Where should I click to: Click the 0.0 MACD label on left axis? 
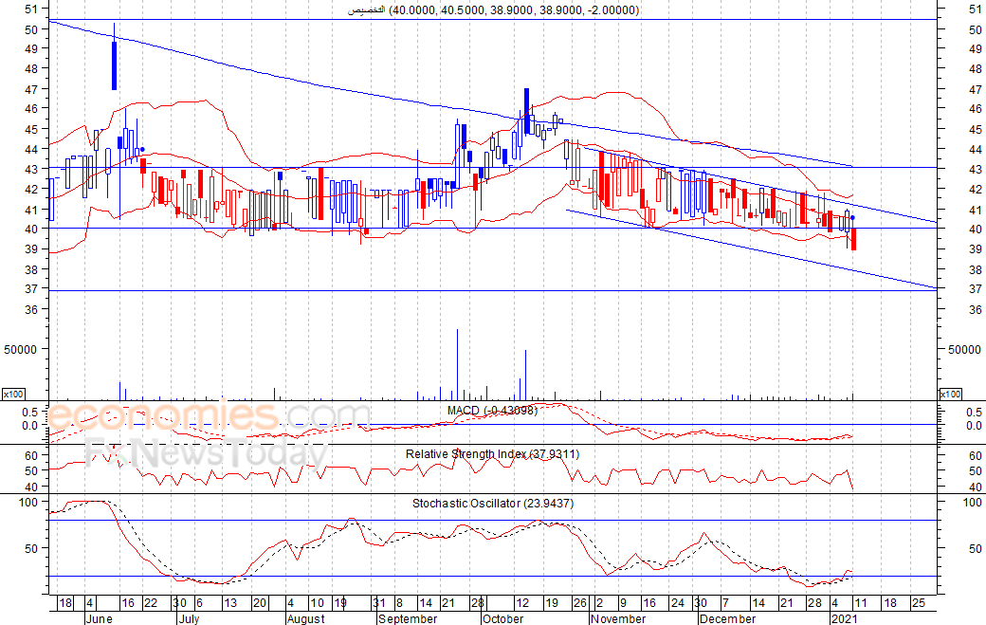30,426
